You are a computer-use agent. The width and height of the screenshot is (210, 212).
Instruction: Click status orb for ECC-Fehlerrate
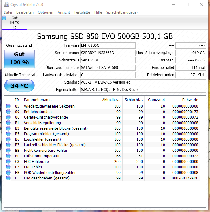8,161
